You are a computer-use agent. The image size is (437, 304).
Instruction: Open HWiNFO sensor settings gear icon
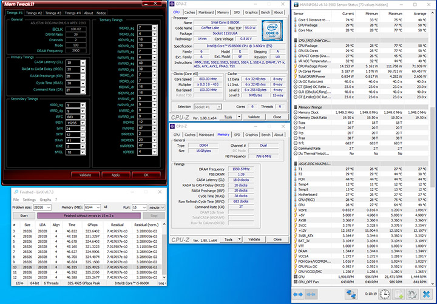tap(413, 294)
